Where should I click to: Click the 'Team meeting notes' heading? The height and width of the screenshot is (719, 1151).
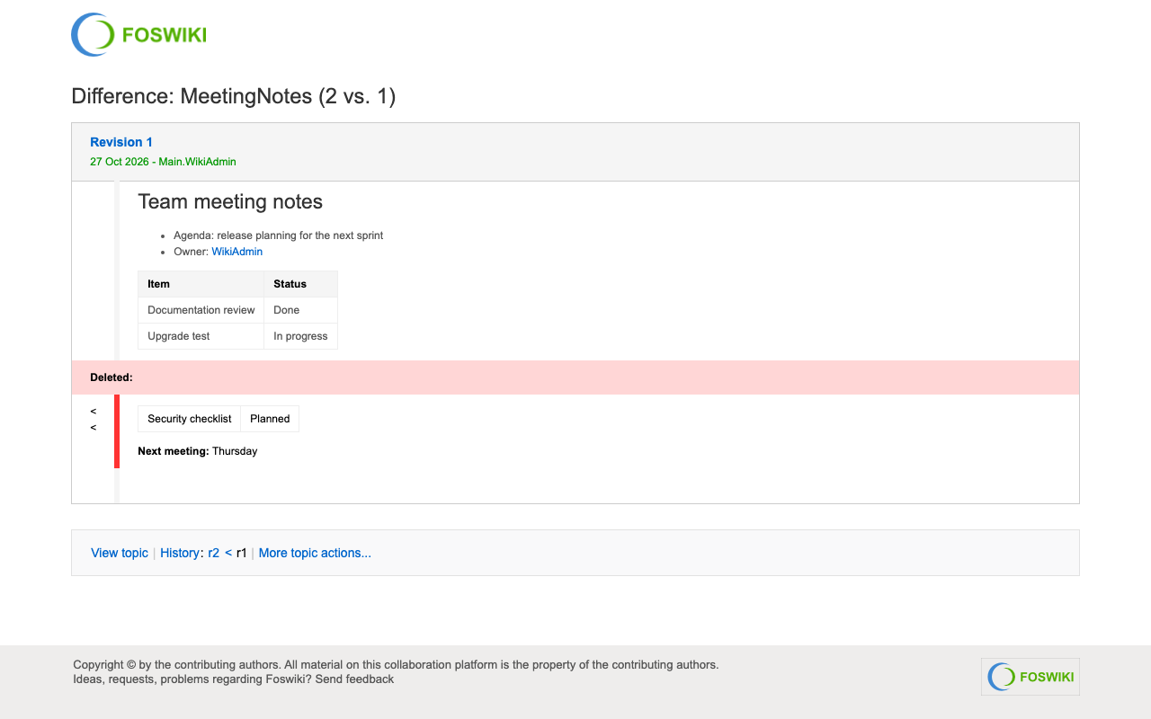point(230,202)
